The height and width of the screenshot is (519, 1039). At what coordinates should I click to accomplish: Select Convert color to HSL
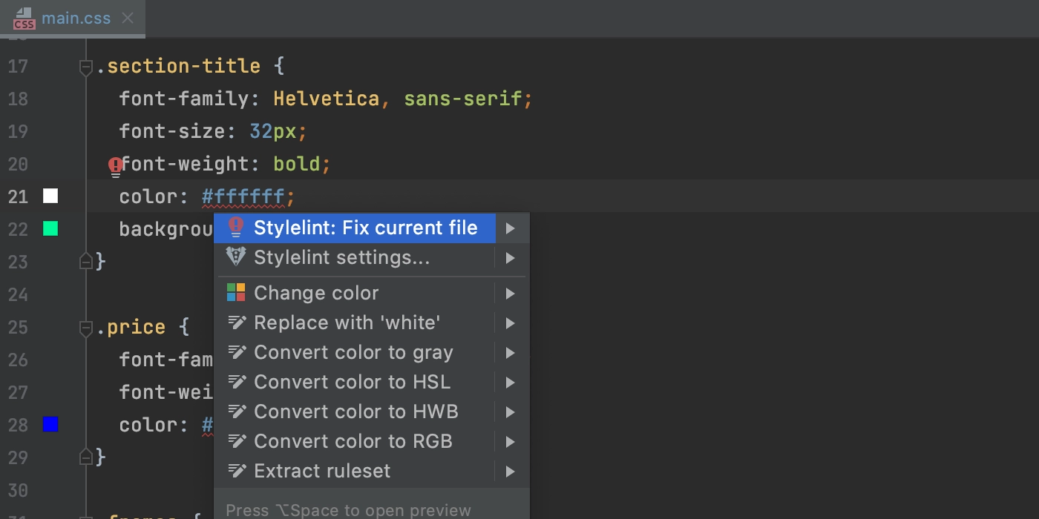pyautogui.click(x=355, y=382)
